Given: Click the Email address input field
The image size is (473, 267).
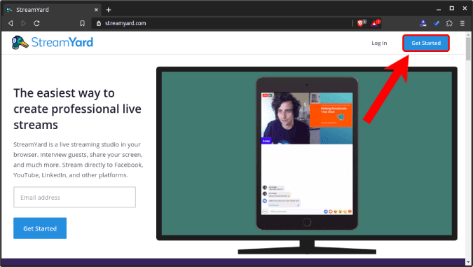Looking at the screenshot, I should click(x=74, y=198).
